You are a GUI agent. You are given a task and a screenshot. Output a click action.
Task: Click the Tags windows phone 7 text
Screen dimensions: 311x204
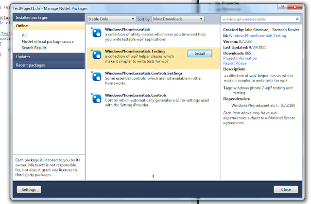point(258,90)
